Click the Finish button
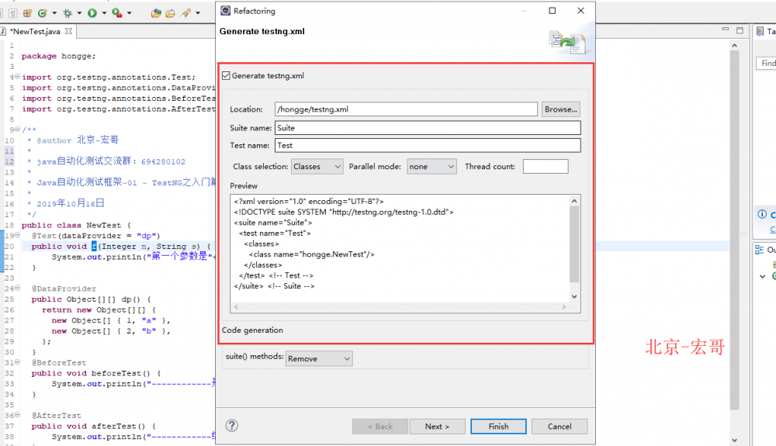Image resolution: width=776 pixels, height=446 pixels. click(498, 427)
